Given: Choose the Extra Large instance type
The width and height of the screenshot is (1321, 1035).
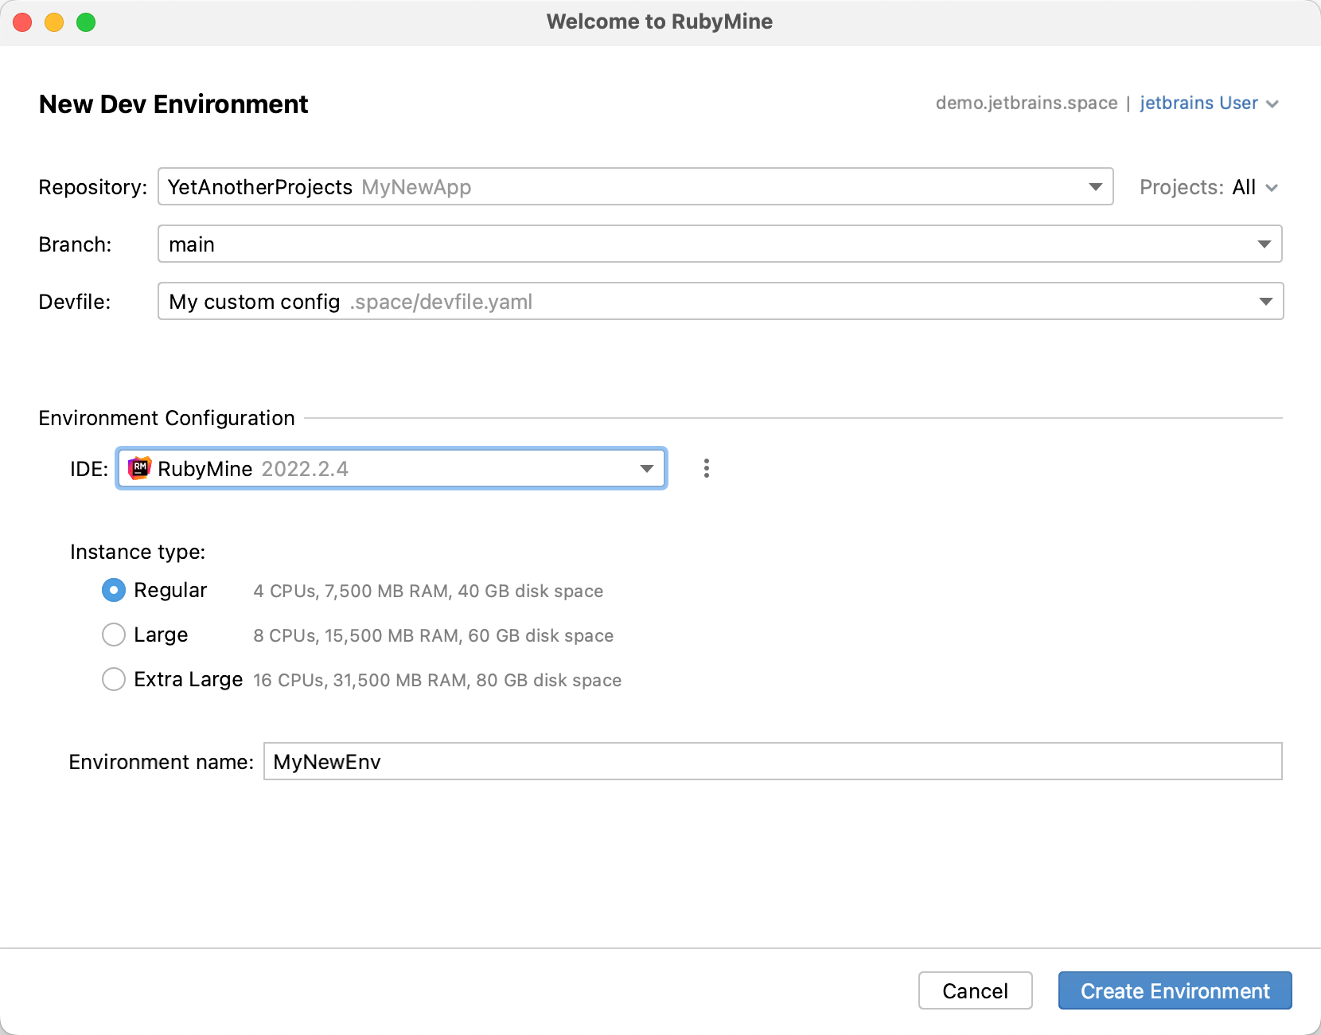Looking at the screenshot, I should click(x=114, y=679).
